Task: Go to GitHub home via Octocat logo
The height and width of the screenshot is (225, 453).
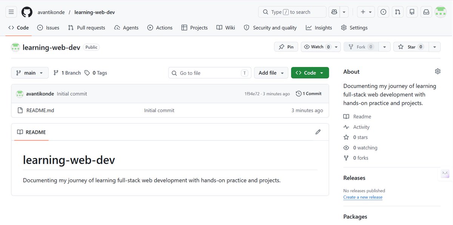Action: tap(27, 12)
